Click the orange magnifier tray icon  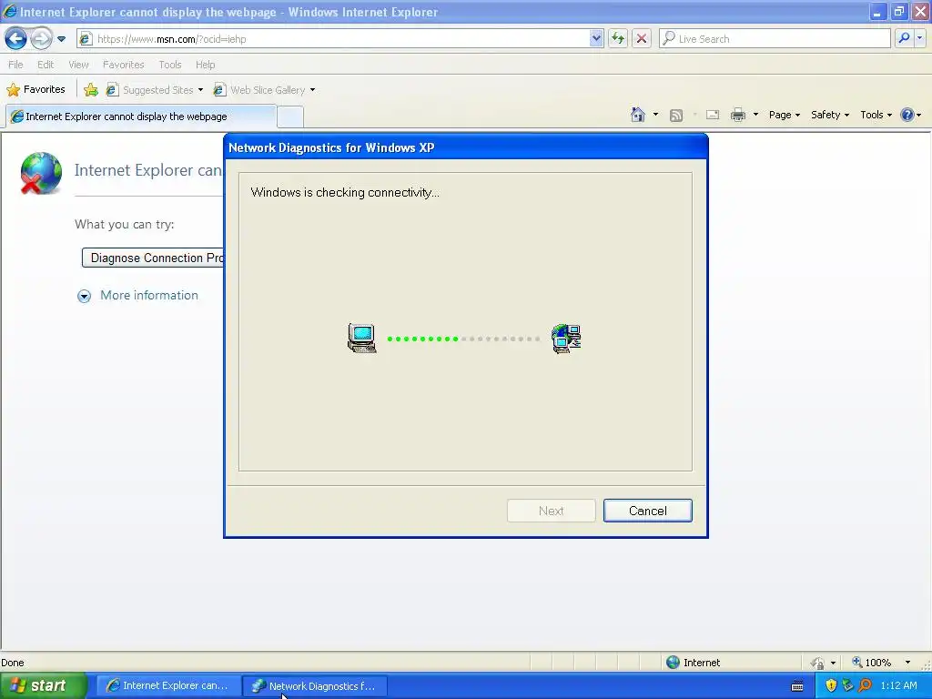pyautogui.click(x=866, y=686)
